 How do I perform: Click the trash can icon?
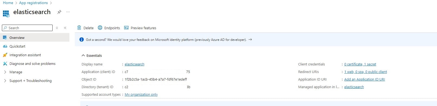tap(79, 28)
